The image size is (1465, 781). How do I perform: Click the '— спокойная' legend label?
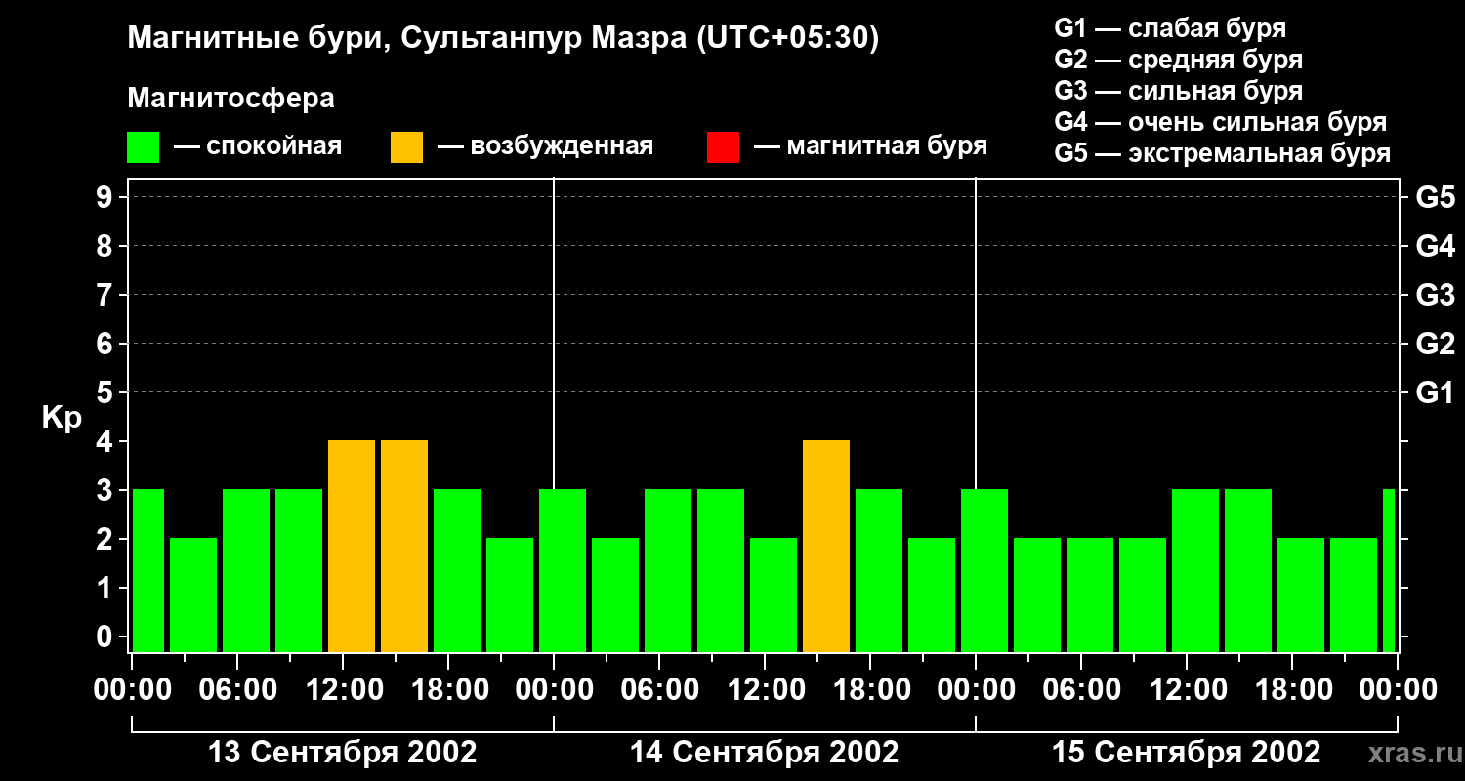coord(258,147)
